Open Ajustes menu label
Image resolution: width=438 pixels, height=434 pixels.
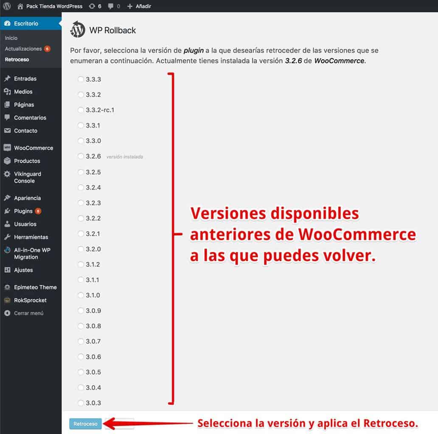pyautogui.click(x=23, y=270)
